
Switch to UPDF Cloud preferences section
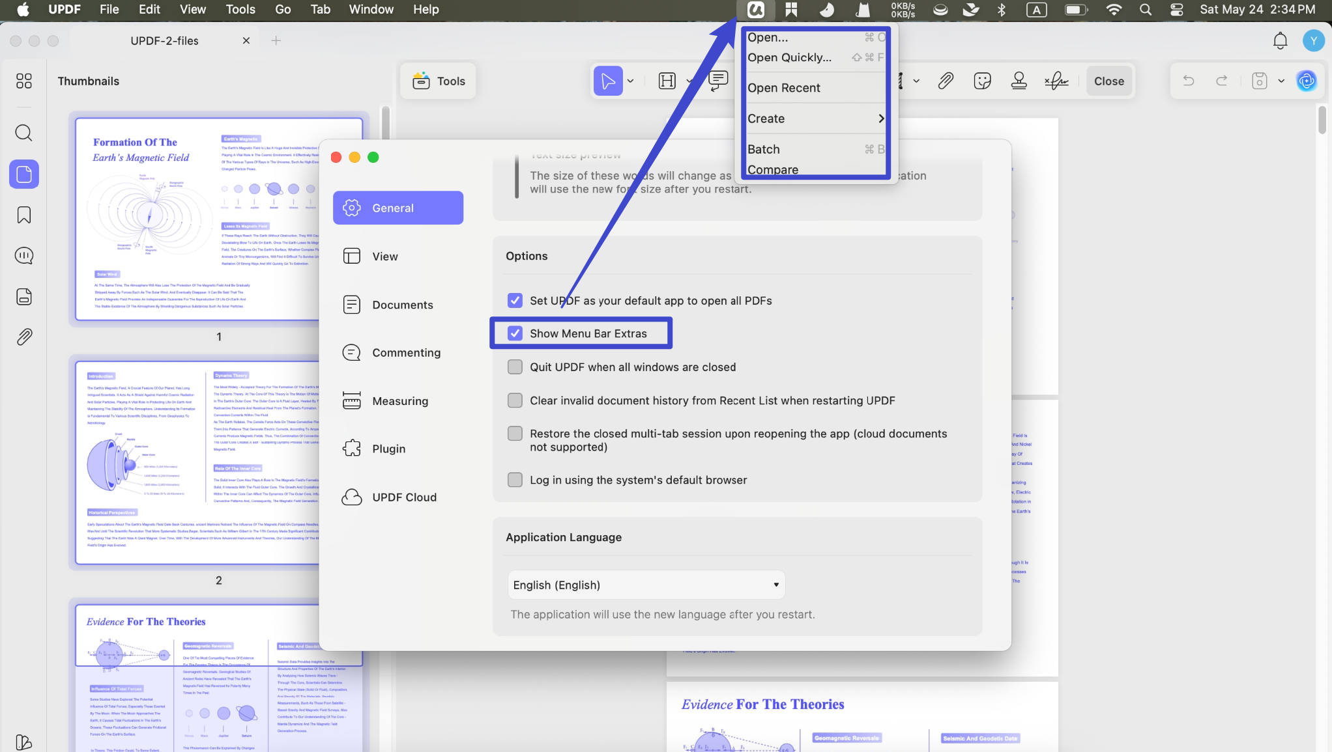click(x=398, y=497)
